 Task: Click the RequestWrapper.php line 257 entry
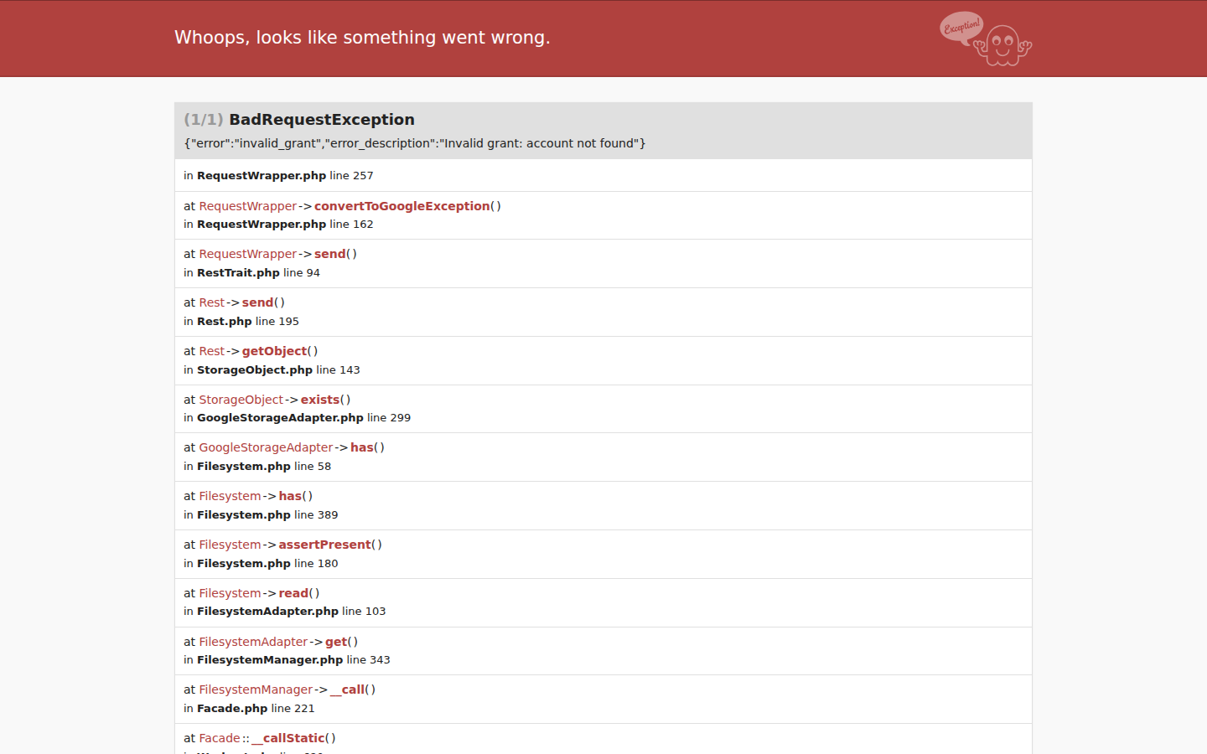(278, 176)
